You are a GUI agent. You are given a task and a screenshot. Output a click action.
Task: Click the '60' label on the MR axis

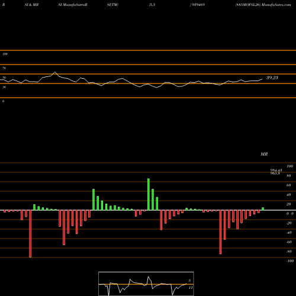(x=289, y=185)
